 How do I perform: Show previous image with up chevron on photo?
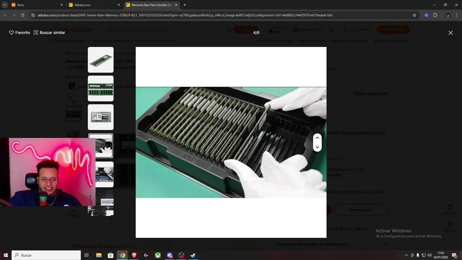tap(317, 138)
